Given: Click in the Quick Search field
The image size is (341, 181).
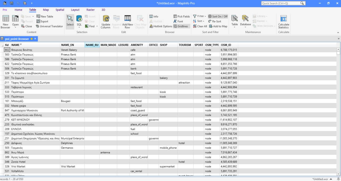Looking at the screenshot, I should 281,3.
